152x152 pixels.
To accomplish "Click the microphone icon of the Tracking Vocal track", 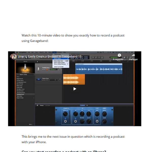I will coord(39,69).
